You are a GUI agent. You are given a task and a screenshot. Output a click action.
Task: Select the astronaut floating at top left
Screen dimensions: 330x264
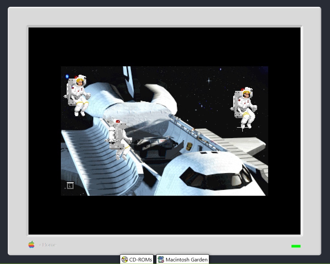[77, 95]
